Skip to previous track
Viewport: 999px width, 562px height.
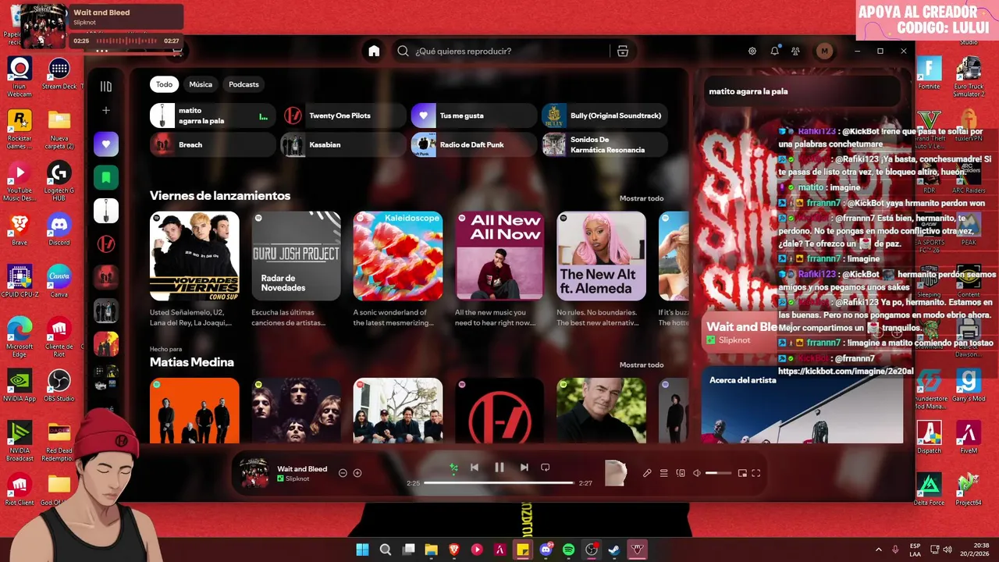coord(475,468)
